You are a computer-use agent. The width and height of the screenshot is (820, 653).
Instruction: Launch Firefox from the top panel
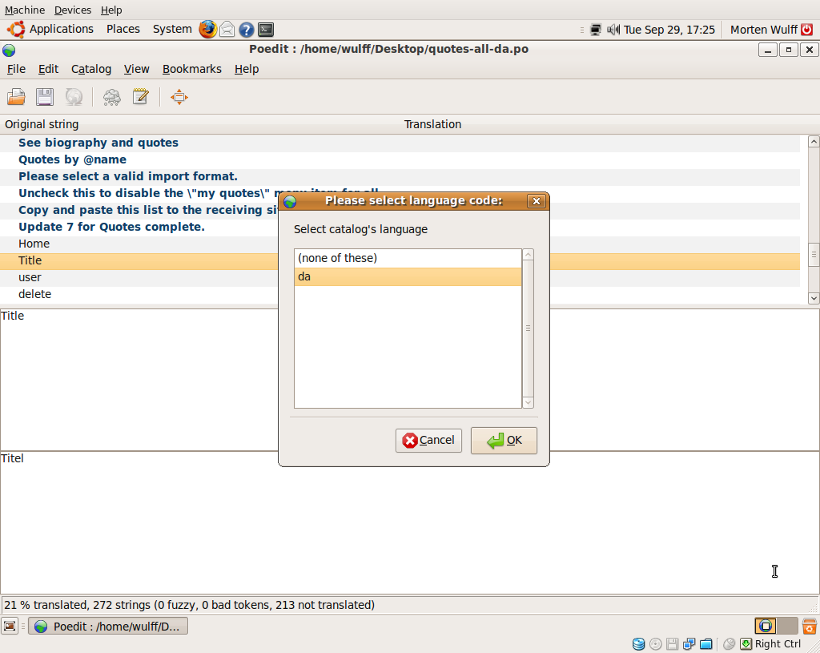[x=207, y=30]
